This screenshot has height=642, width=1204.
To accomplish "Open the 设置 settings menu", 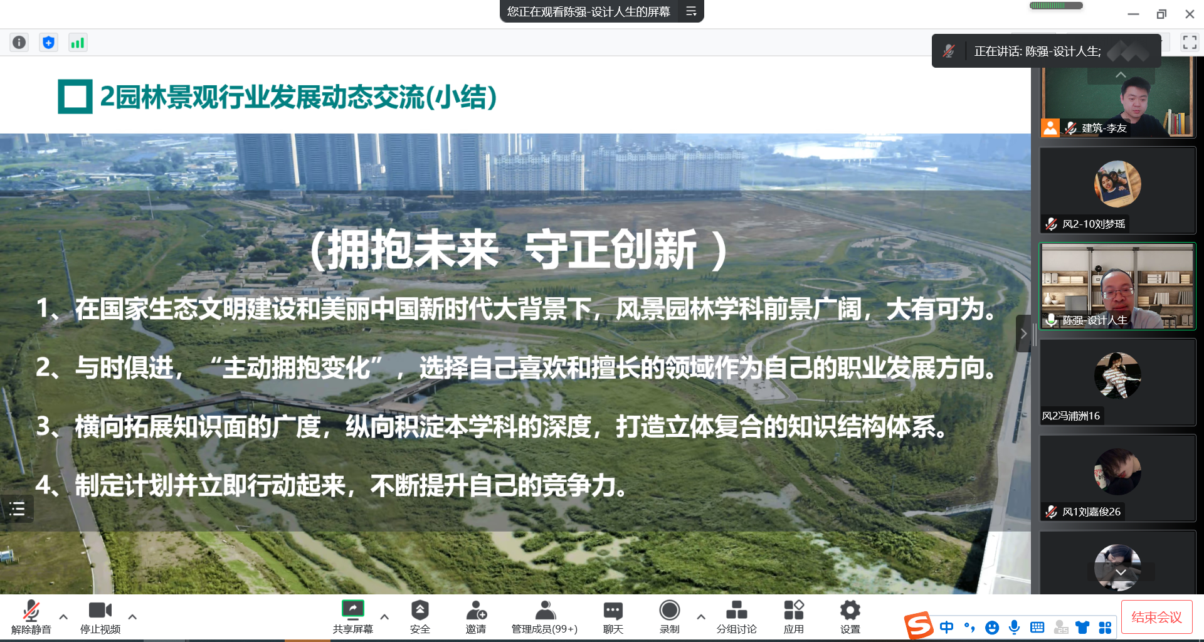I will (x=850, y=617).
